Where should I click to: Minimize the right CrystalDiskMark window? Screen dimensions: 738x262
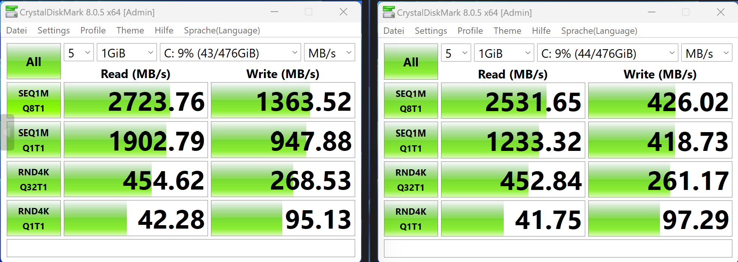coord(652,12)
